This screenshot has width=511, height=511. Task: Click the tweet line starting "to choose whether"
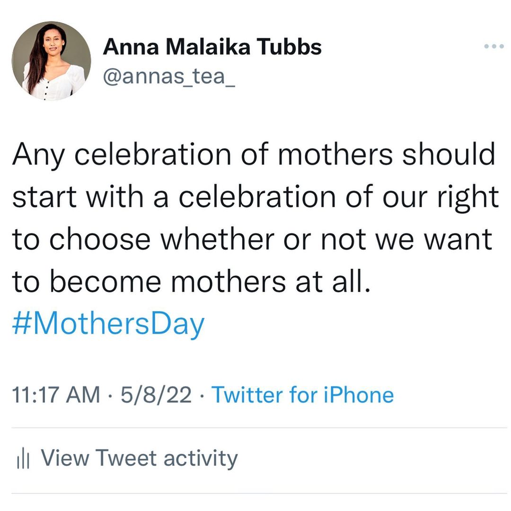(252, 240)
